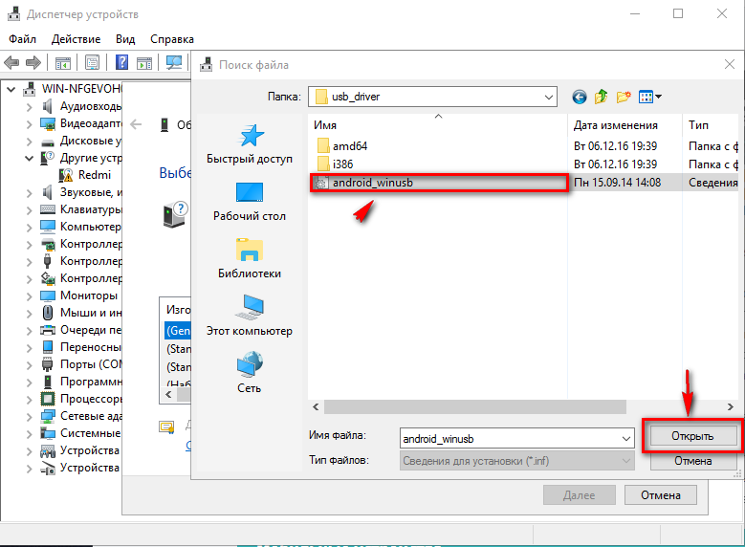Open Рабочий стол in the places bar
The image size is (745, 547).
(x=250, y=202)
